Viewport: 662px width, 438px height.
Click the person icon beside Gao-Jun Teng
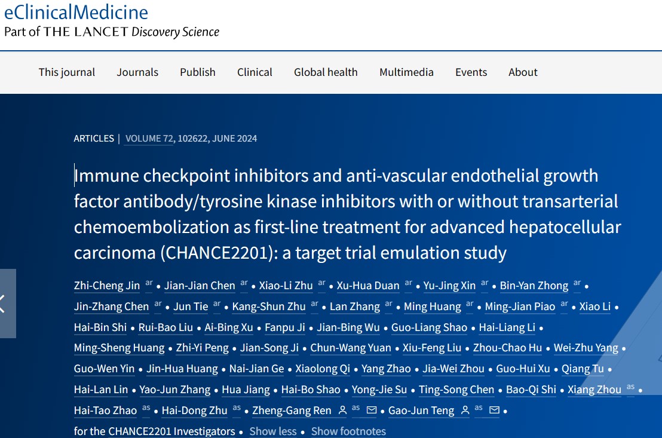[465, 410]
